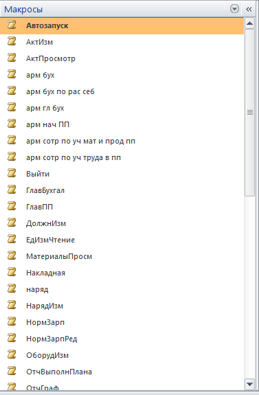Screen dimensions: 259x395
Task: Click icon of арм сотр по уч труда в пп
Action: (x=12, y=157)
